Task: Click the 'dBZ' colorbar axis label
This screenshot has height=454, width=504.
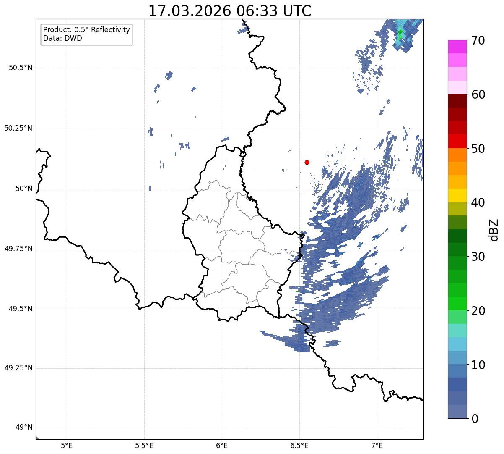Action: pyautogui.click(x=494, y=229)
